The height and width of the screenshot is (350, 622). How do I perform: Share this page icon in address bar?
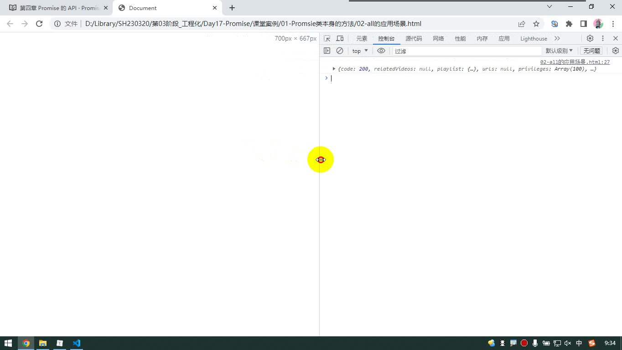(x=522, y=24)
